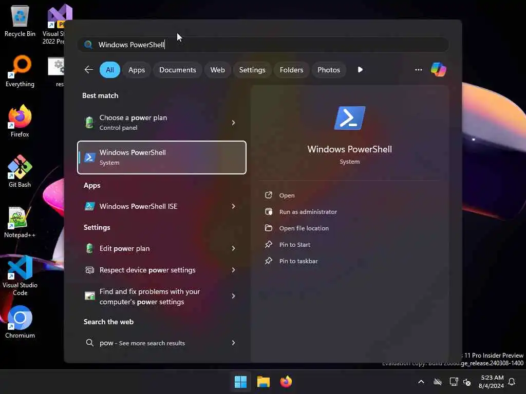Open File Explorer from the taskbar
526x394 pixels.
coord(264,382)
